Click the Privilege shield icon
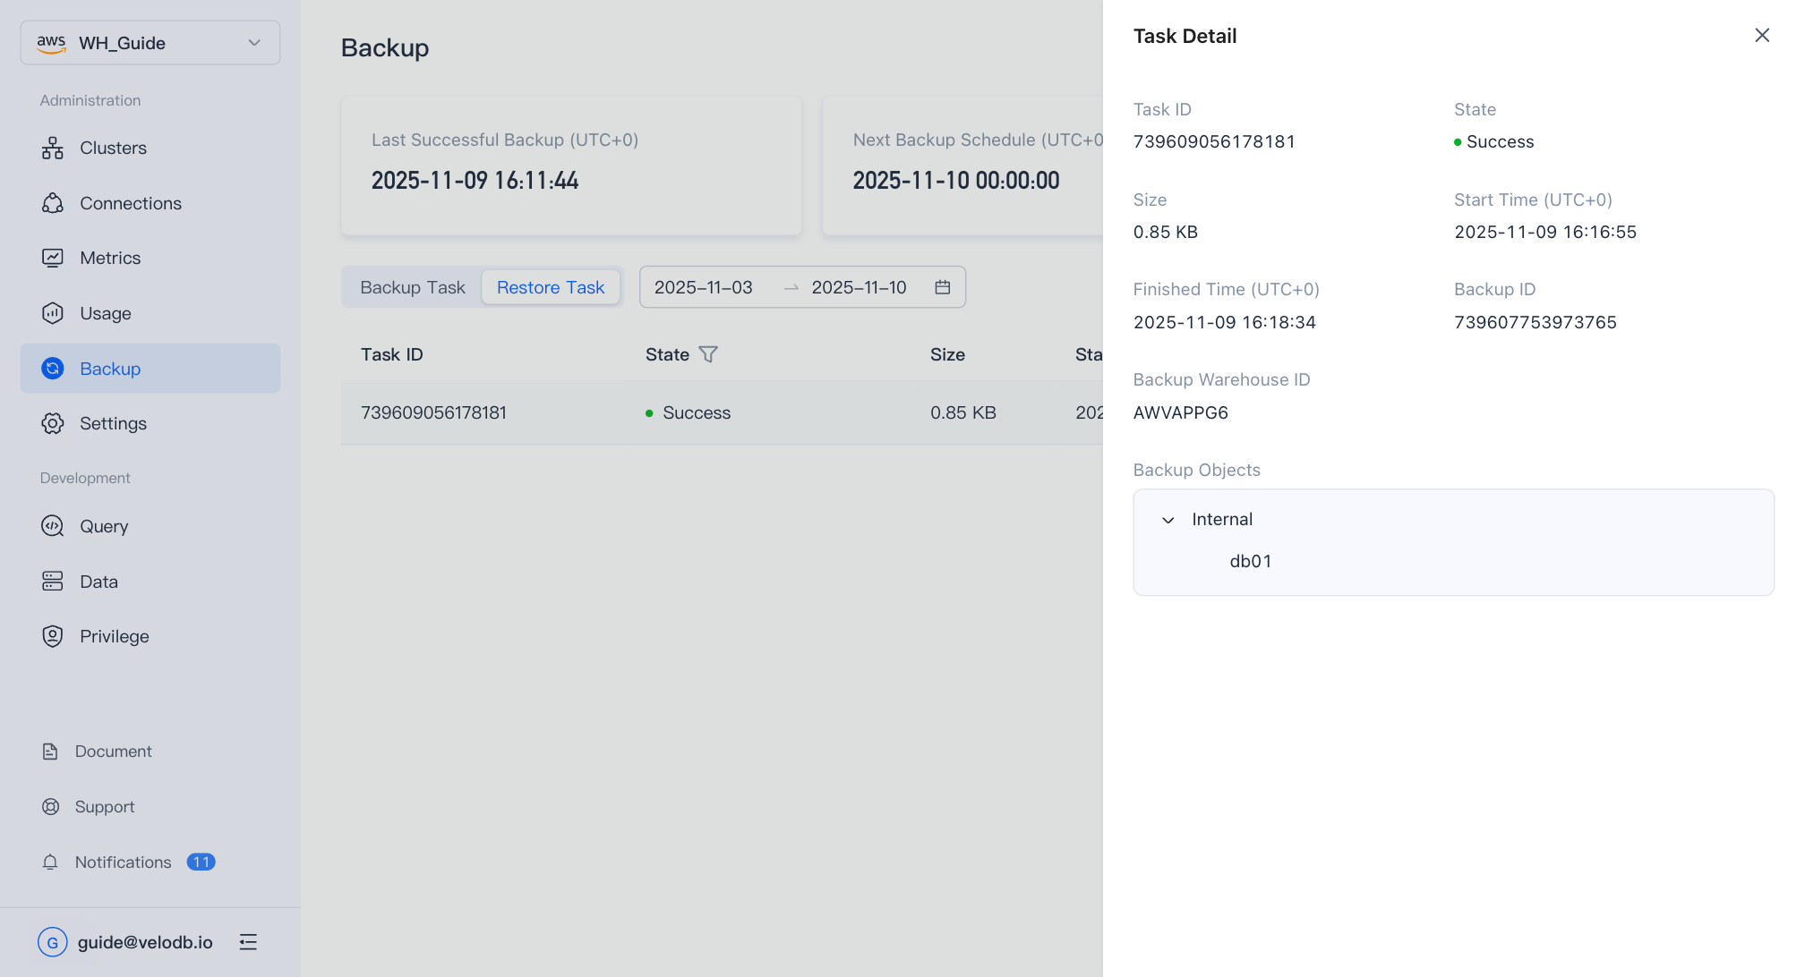Screen dimensions: 1805x977 (x=53, y=636)
